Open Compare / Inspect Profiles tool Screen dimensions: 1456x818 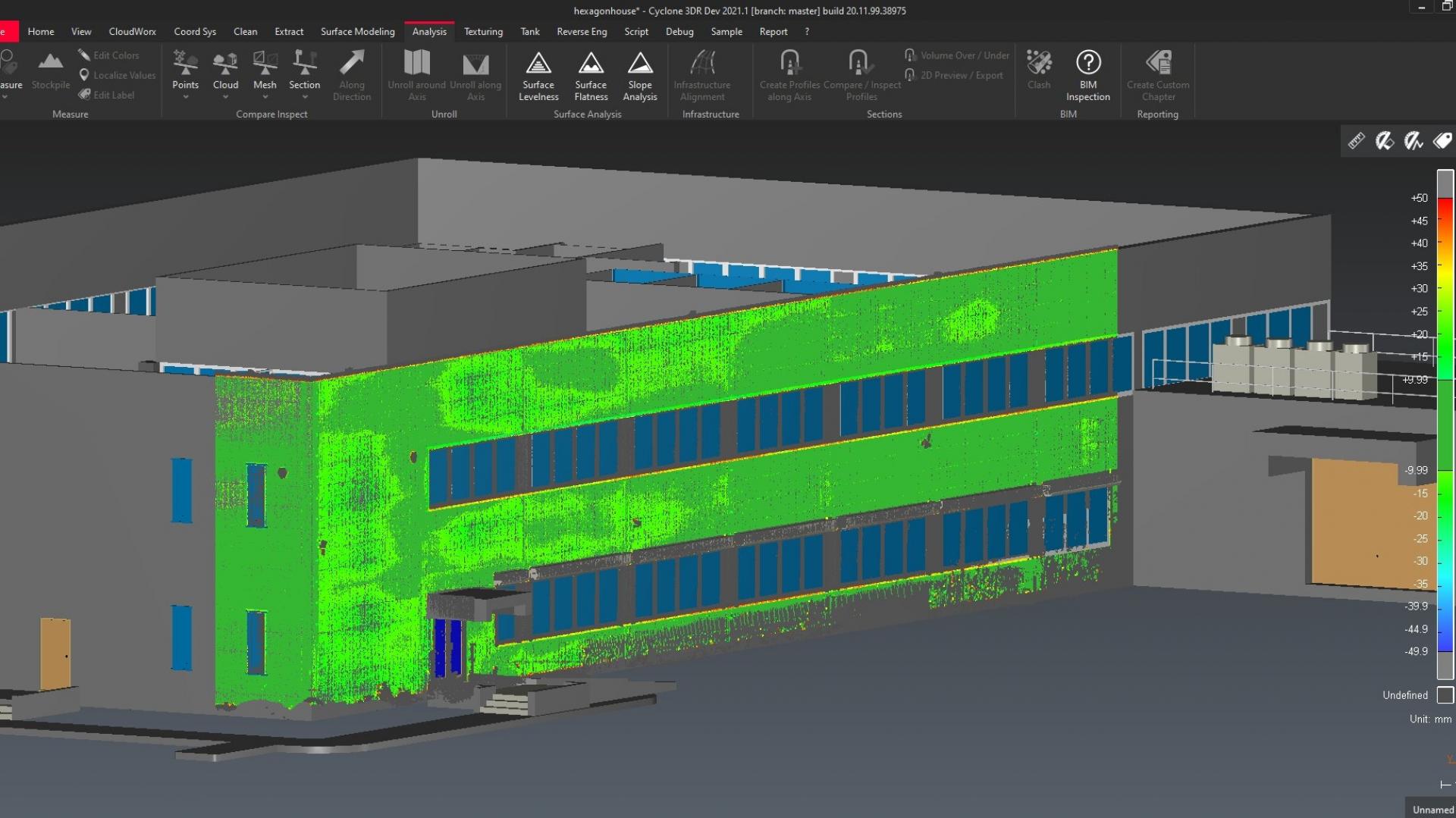861,75
